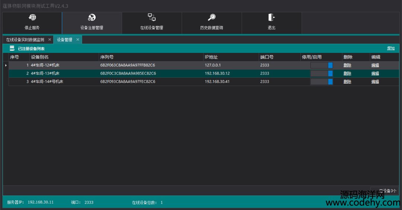Image resolution: width=402 pixels, height=210 pixels.
Task: Click the 增加 link to add device
Action: tap(391, 48)
